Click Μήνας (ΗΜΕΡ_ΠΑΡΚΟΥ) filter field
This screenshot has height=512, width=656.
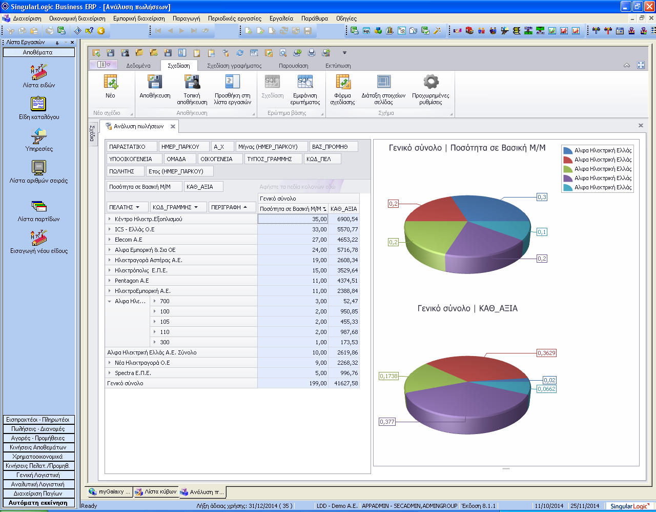[272, 147]
